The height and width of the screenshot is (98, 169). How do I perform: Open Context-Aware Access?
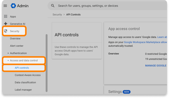(27, 75)
